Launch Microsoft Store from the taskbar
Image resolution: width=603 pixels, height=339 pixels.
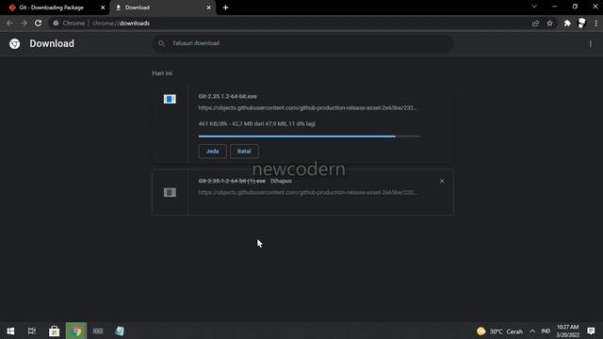pos(55,331)
